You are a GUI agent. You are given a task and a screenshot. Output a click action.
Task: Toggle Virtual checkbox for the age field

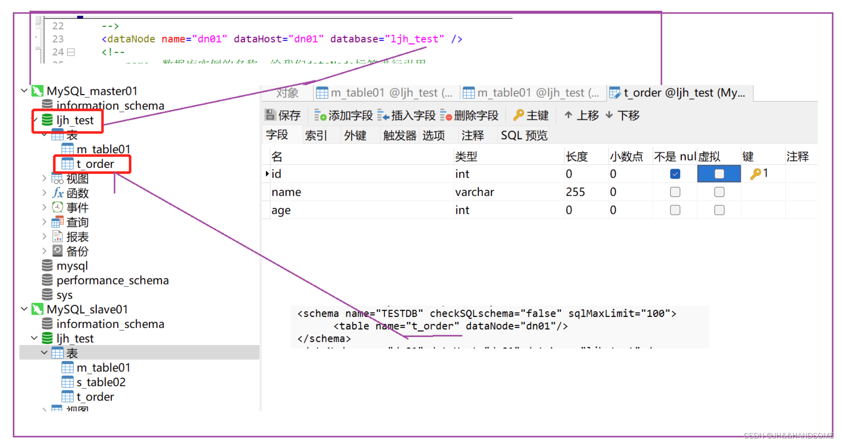[x=719, y=210]
